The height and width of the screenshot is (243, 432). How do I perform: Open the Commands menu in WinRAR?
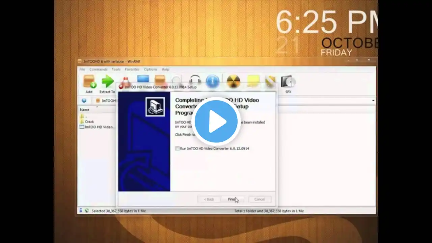(98, 70)
